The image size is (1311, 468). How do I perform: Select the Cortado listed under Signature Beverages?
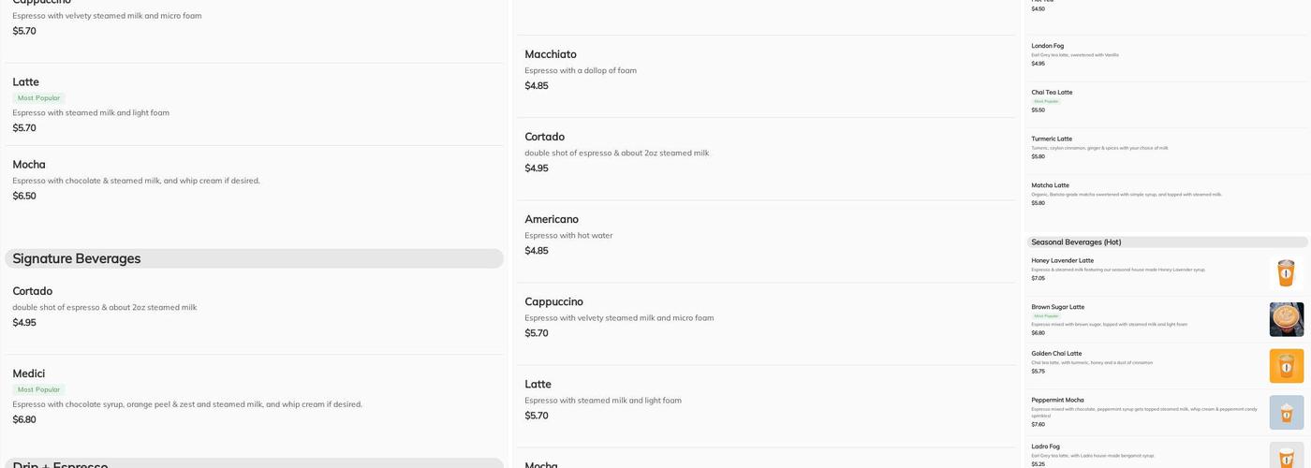[32, 291]
